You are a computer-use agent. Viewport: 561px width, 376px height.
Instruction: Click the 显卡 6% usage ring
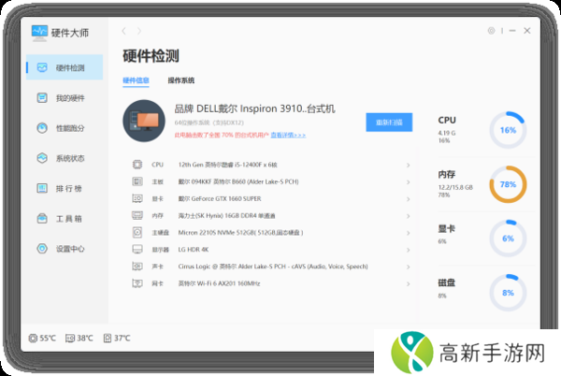pyautogui.click(x=508, y=239)
